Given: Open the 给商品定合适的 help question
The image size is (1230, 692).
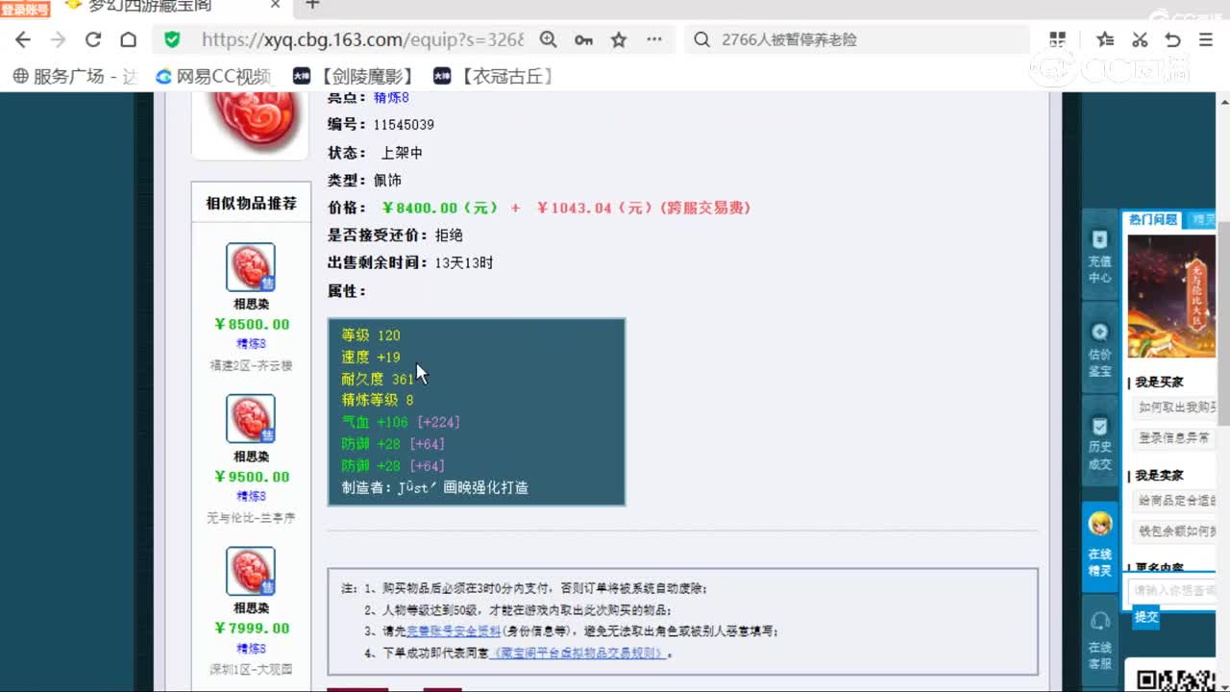Looking at the screenshot, I should [x=1175, y=501].
